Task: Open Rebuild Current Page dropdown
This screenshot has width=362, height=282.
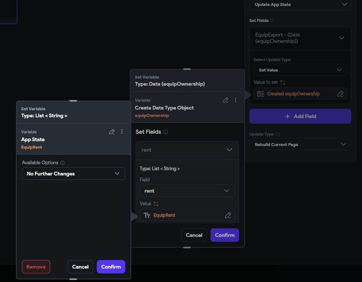Action: pos(300,145)
